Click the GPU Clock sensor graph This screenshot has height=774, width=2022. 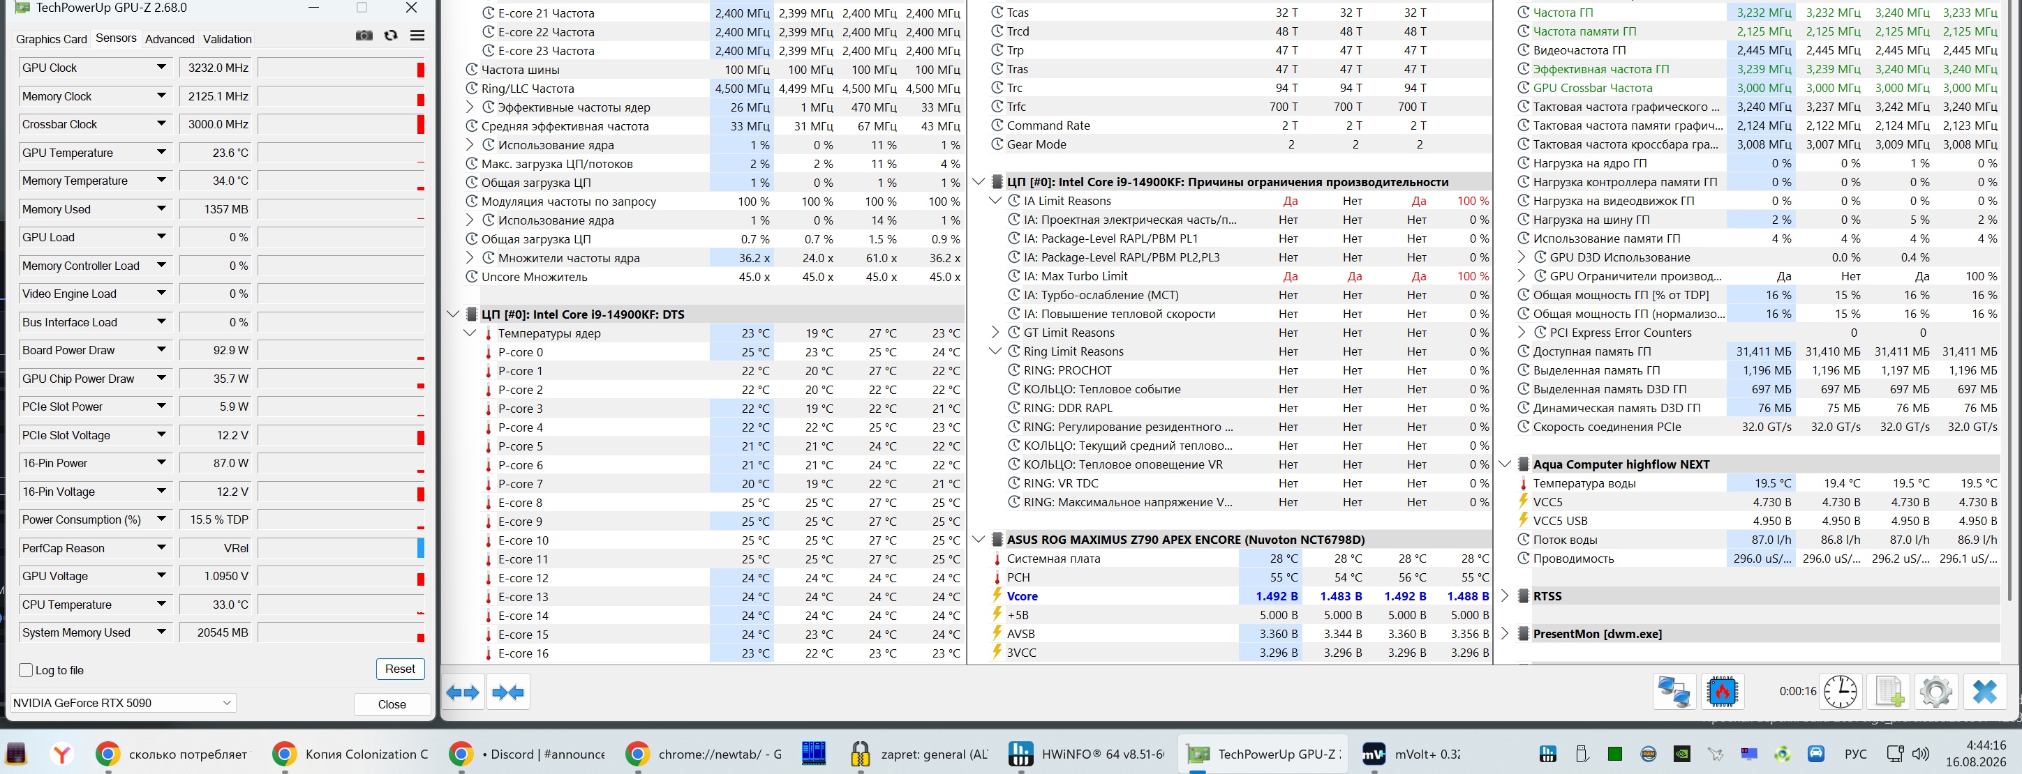point(341,68)
